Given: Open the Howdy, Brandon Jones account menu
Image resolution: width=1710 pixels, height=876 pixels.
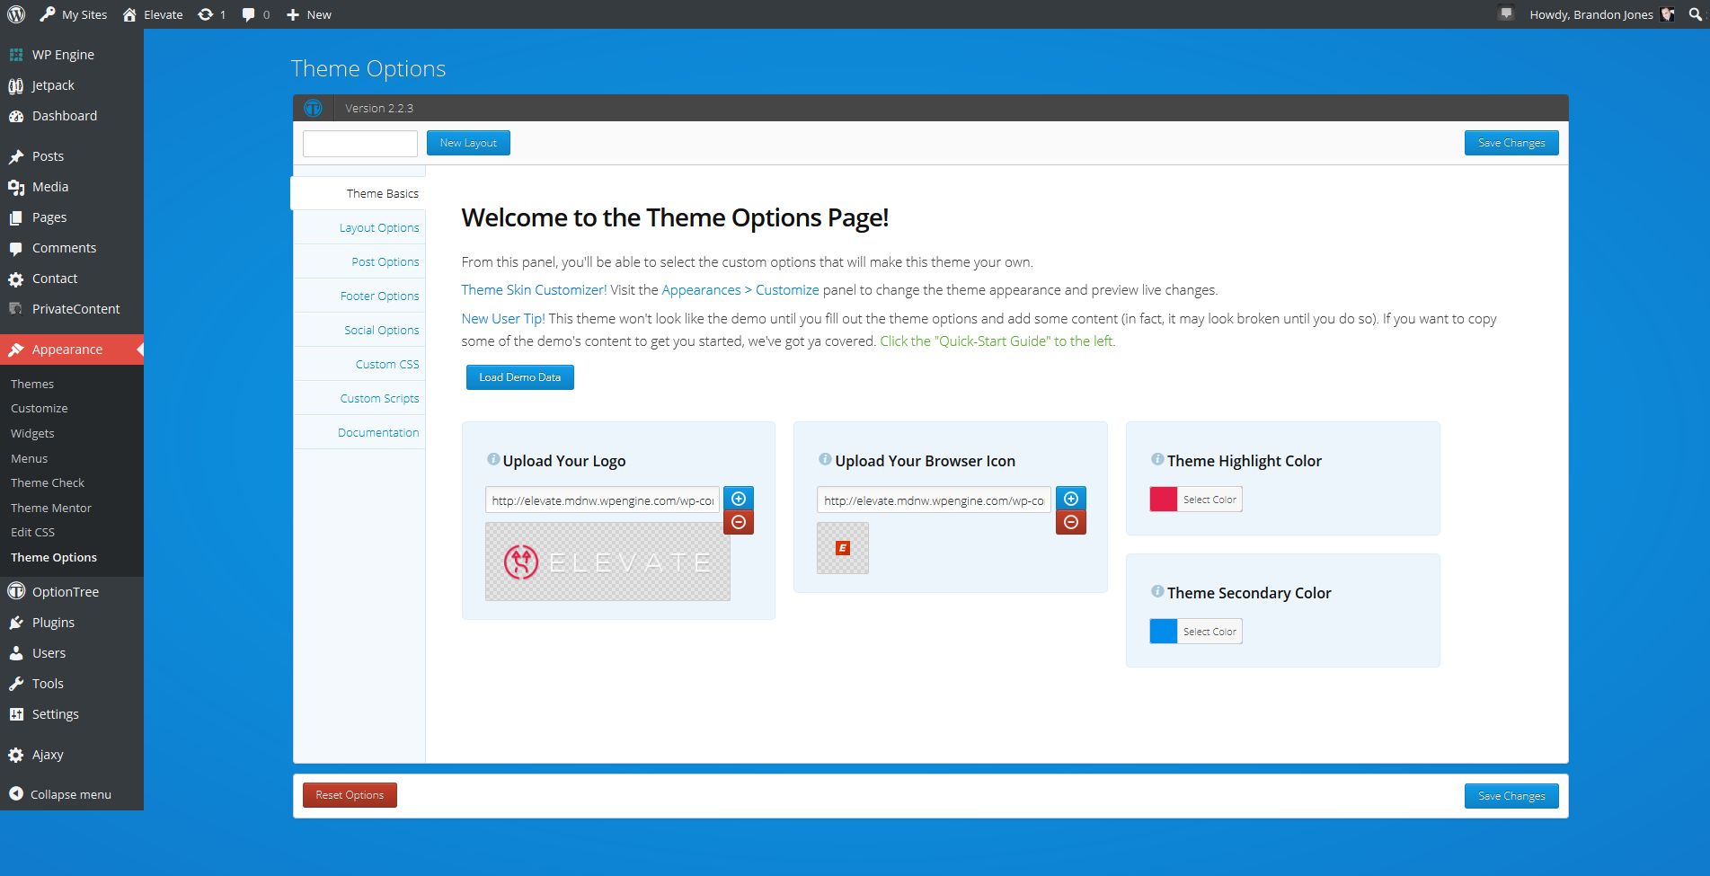Looking at the screenshot, I should 1590,14.
